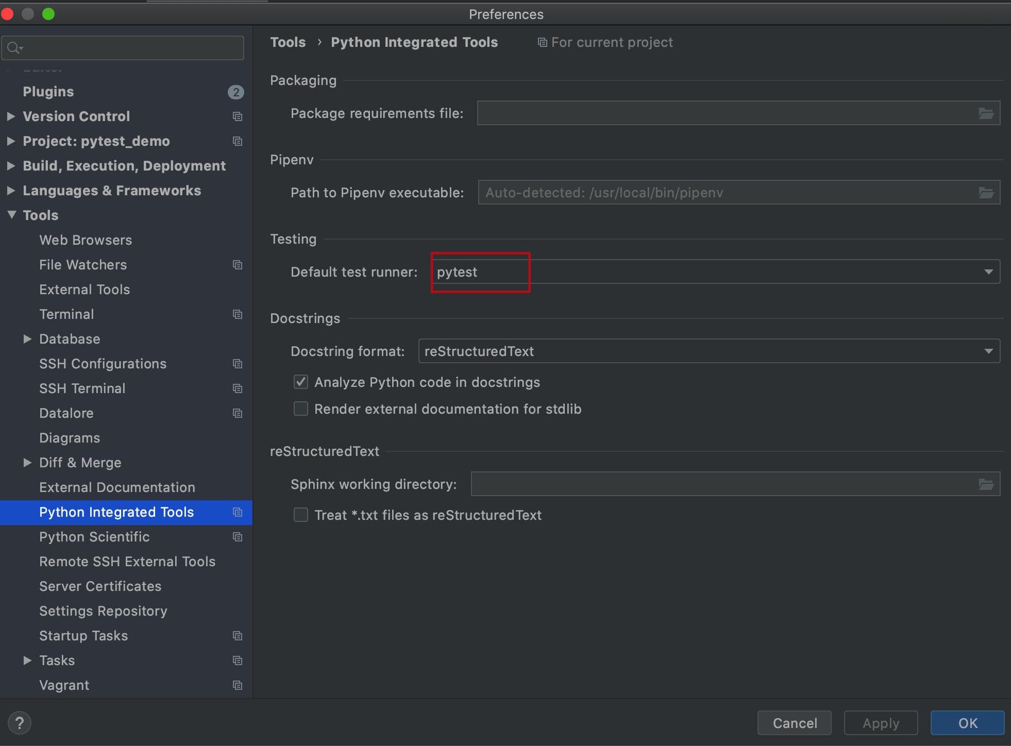Click folder icon in Sphinx working directory
1011x746 pixels.
tap(986, 484)
